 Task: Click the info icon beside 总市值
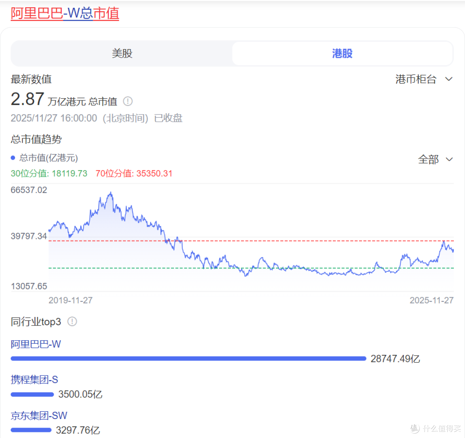point(128,101)
